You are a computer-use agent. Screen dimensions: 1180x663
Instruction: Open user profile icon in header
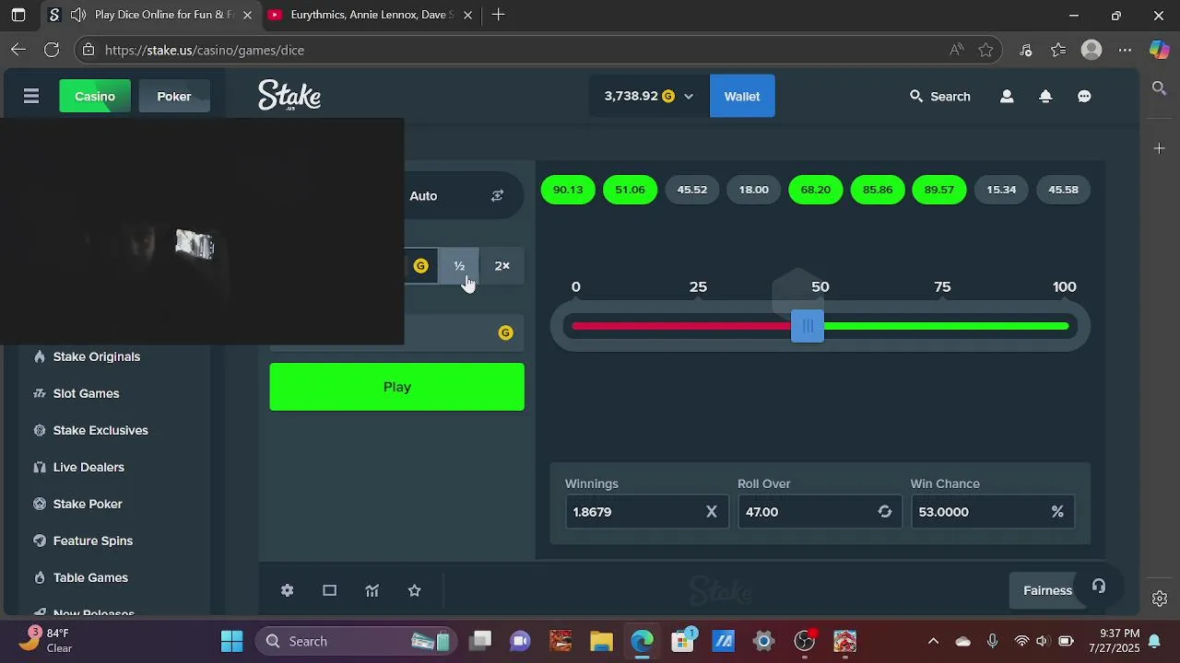pyautogui.click(x=1007, y=96)
